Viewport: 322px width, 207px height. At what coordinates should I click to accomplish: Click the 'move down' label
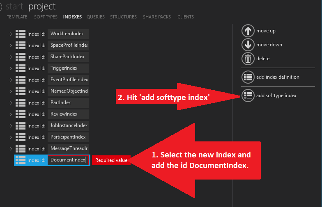click(x=269, y=45)
